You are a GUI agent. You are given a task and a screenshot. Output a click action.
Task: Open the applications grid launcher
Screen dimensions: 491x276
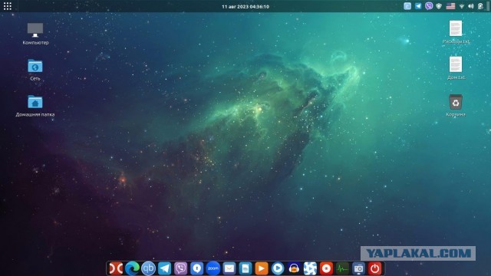pyautogui.click(x=7, y=6)
